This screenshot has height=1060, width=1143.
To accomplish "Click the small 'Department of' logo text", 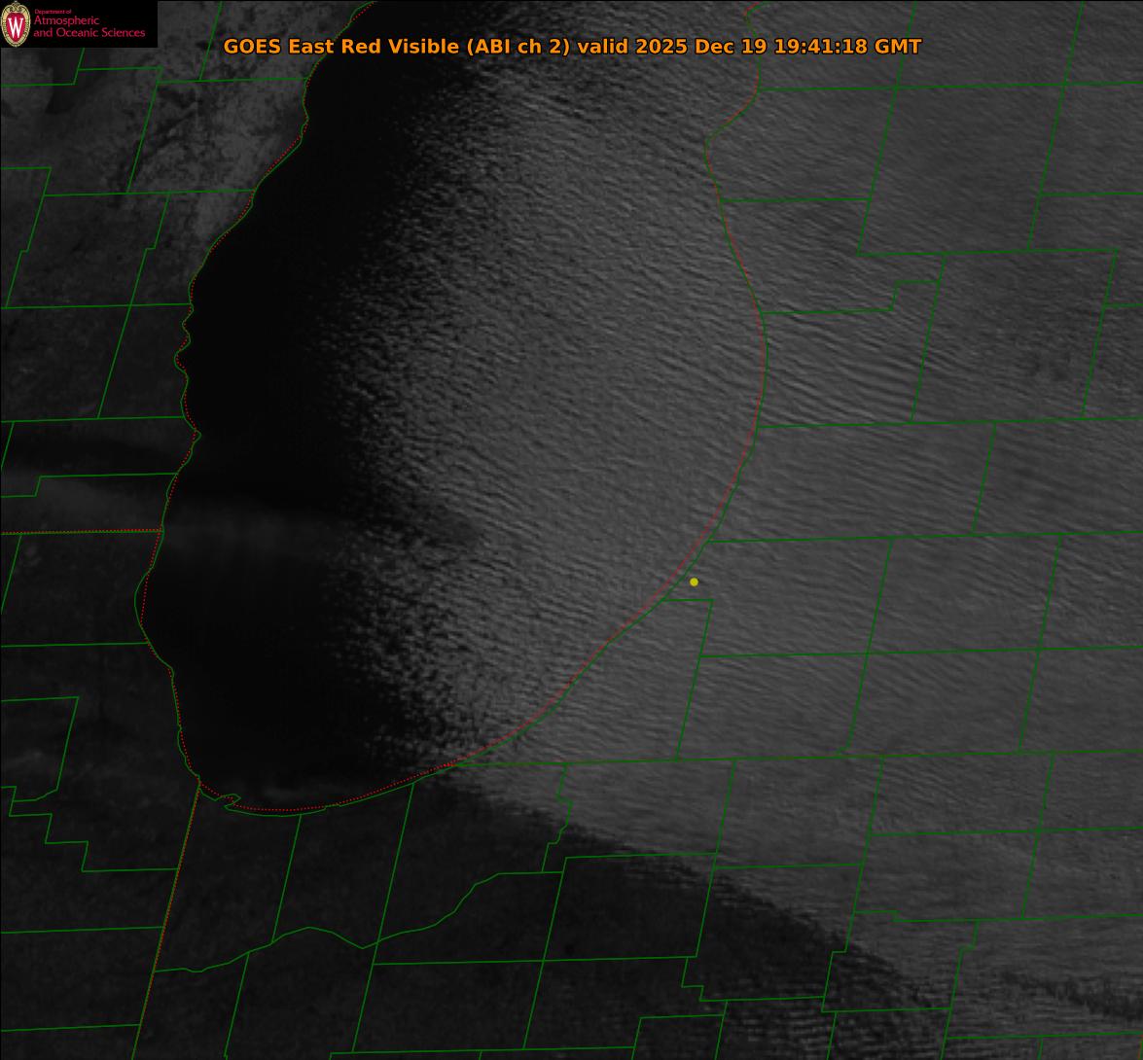I will coord(53,11).
